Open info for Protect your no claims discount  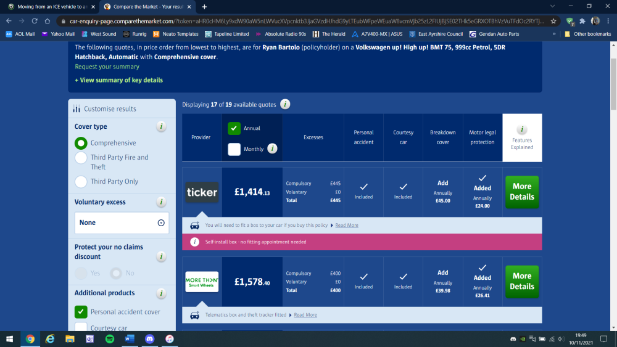click(x=161, y=256)
